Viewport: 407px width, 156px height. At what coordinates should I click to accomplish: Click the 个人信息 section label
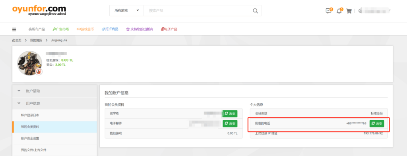pos(256,105)
